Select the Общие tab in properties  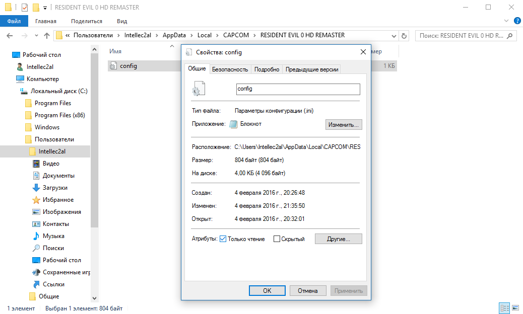[x=197, y=68]
